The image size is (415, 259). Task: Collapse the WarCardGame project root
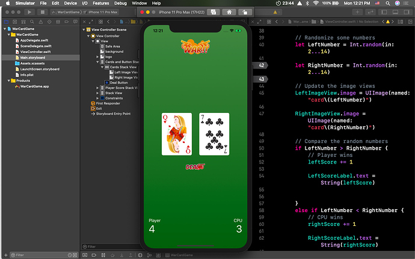coord(5,29)
